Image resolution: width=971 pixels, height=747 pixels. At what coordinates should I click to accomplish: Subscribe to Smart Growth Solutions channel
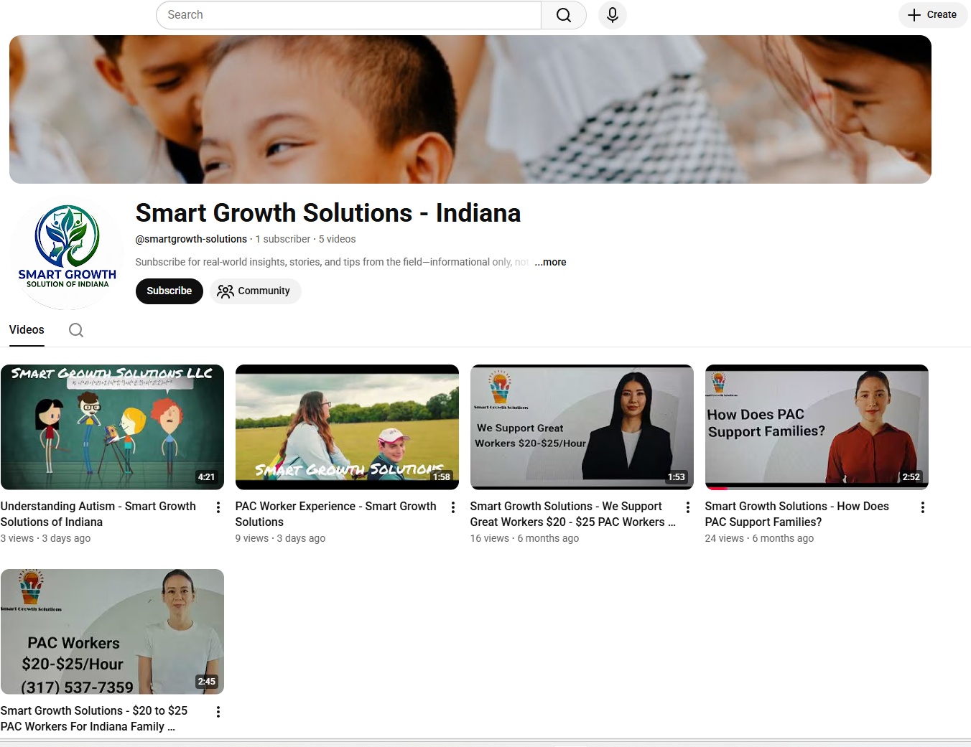pos(169,291)
